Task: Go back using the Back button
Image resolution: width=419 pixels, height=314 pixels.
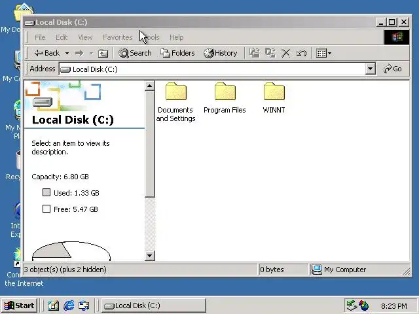Action: pyautogui.click(x=47, y=53)
